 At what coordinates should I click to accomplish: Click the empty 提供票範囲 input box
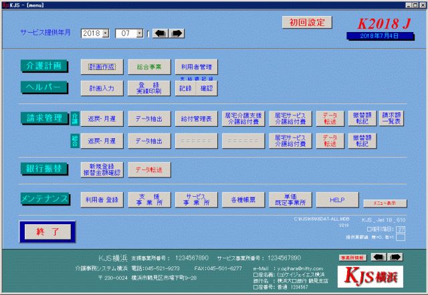[x=401, y=236]
